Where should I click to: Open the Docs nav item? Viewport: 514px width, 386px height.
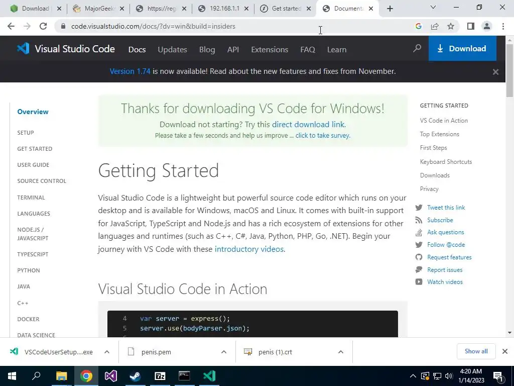[x=137, y=50]
